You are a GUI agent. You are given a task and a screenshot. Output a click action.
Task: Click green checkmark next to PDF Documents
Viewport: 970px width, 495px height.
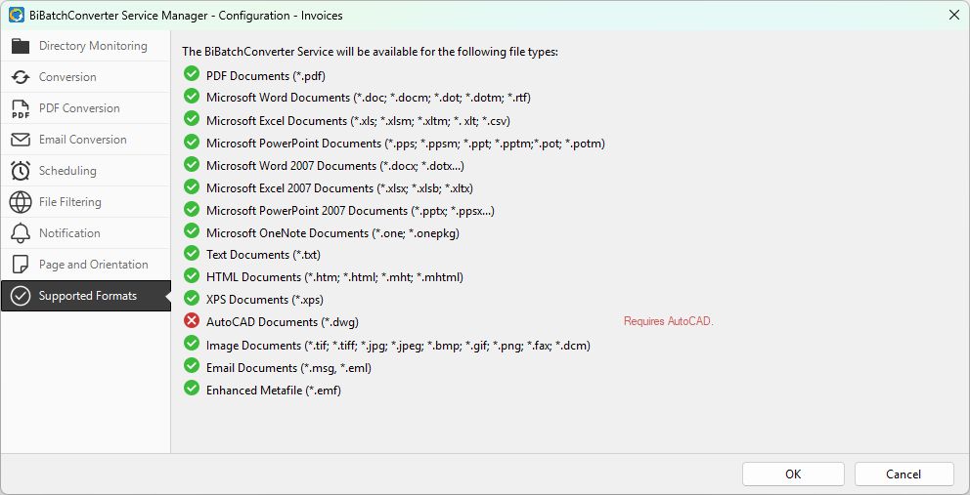tap(192, 75)
